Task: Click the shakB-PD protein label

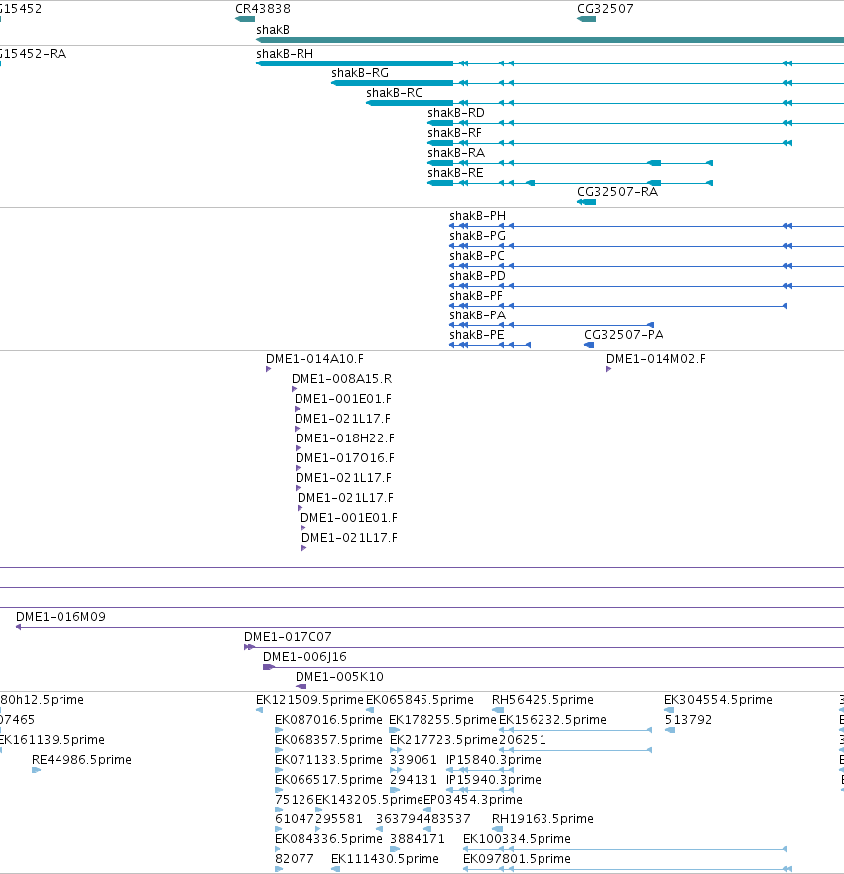Action: coord(477,276)
